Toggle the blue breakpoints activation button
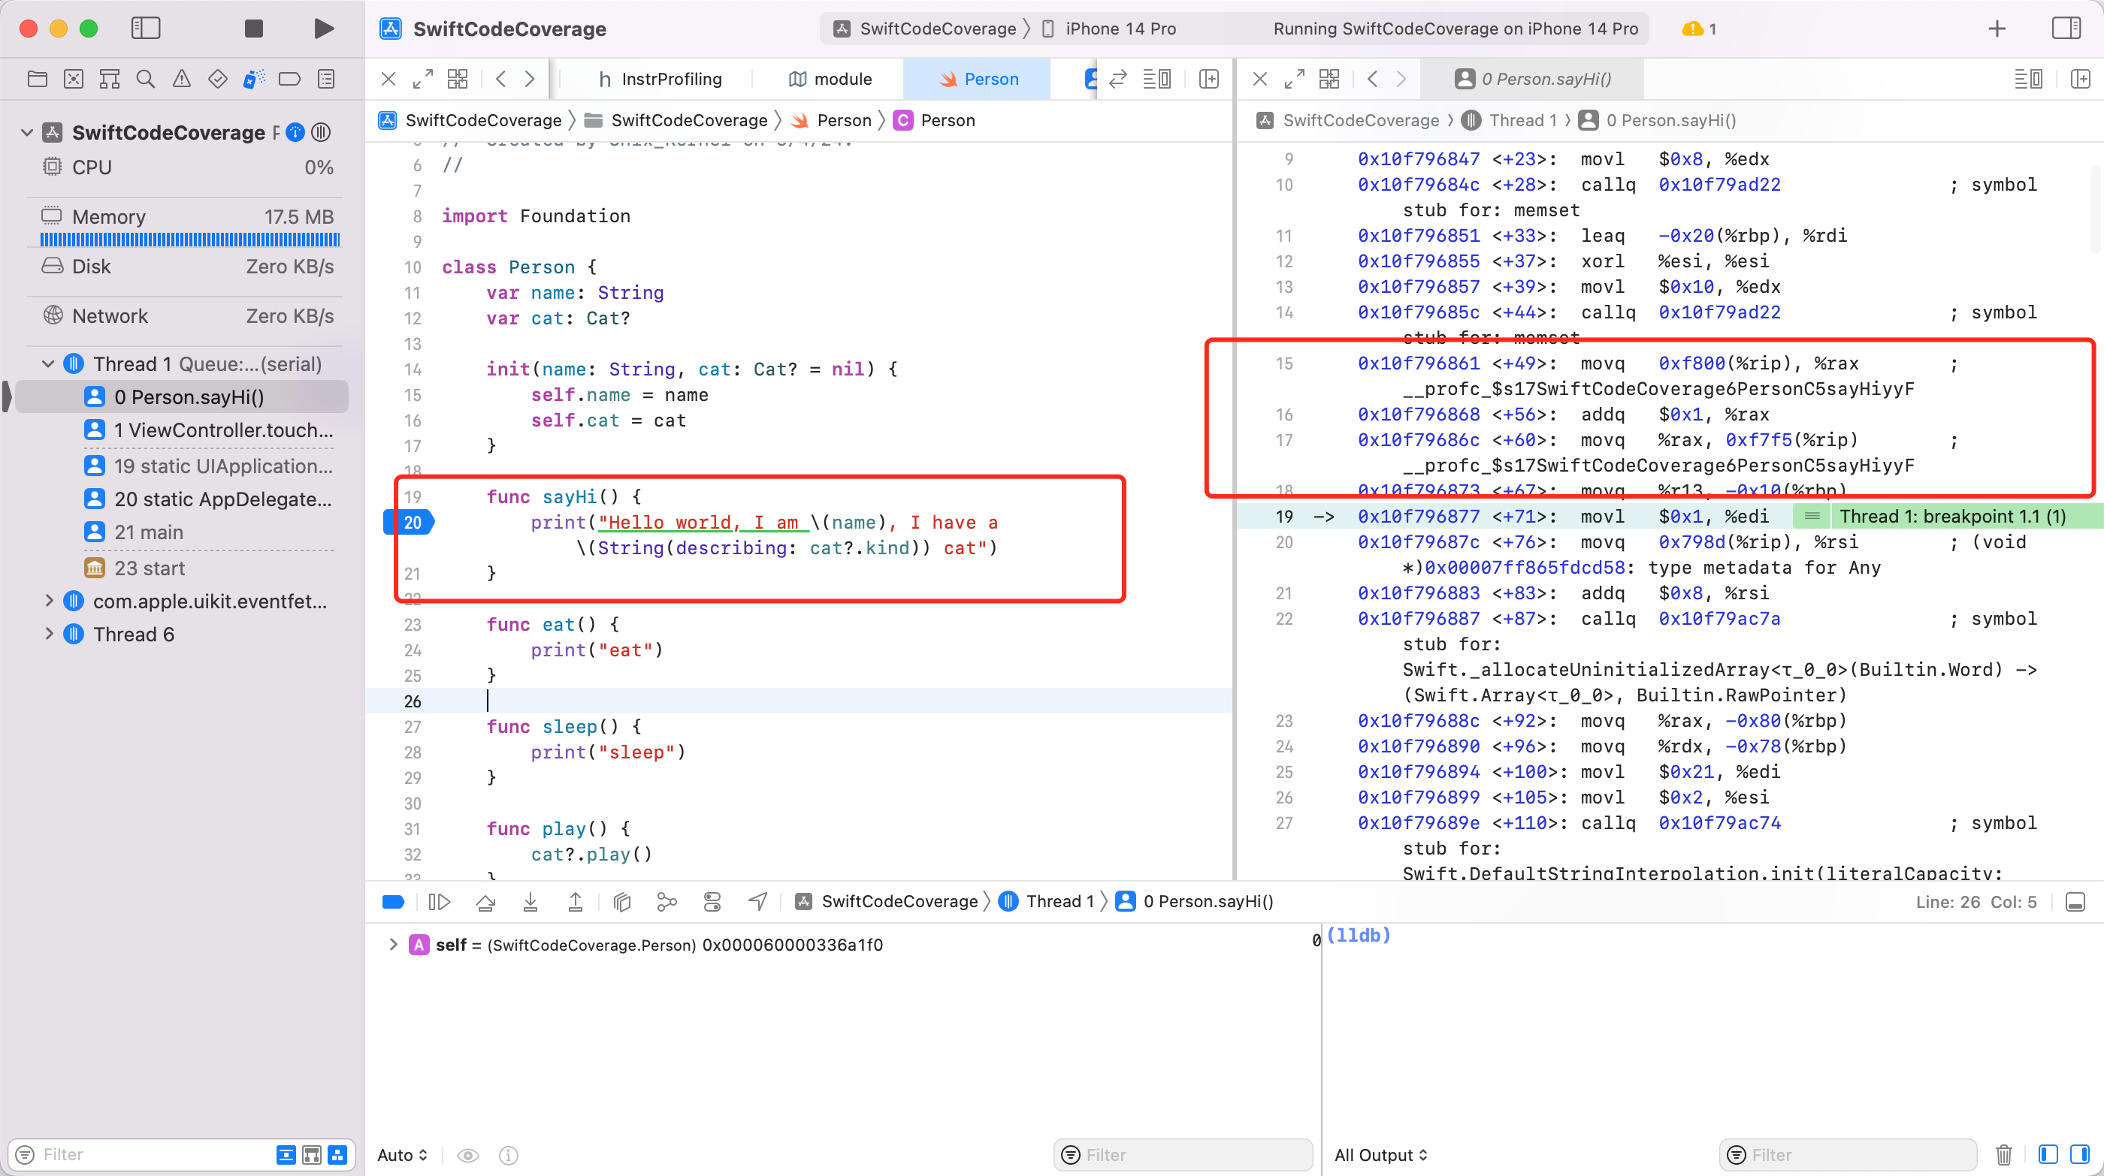 click(393, 901)
